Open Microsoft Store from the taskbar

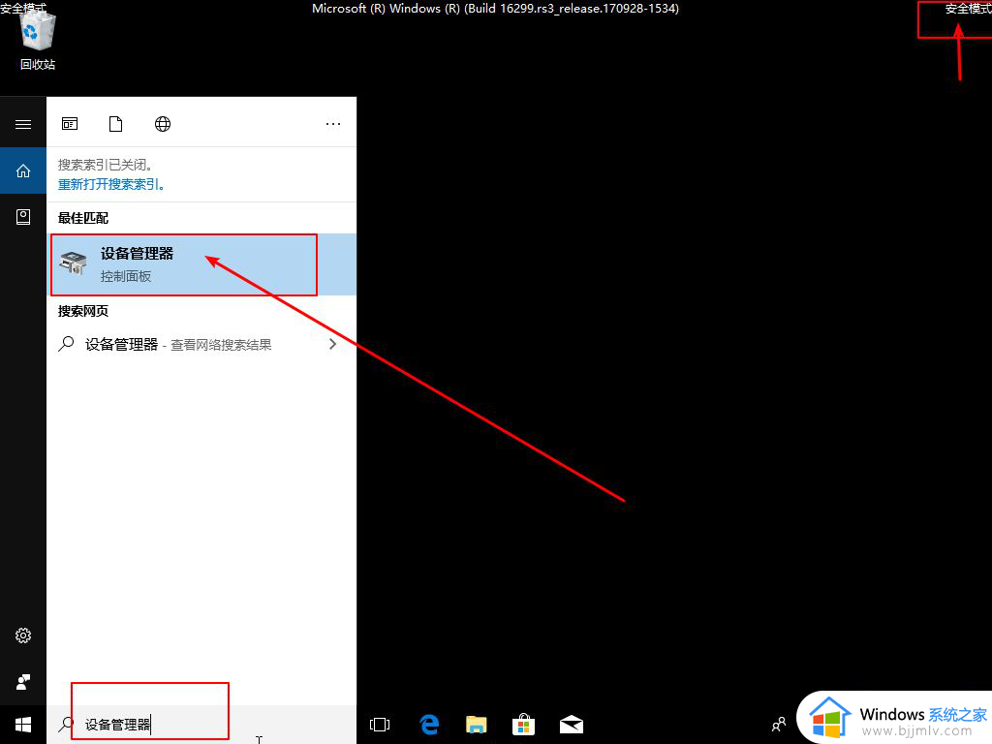click(524, 725)
